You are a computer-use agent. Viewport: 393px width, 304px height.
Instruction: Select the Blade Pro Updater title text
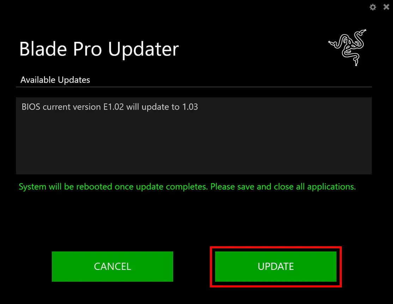pyautogui.click(x=99, y=49)
